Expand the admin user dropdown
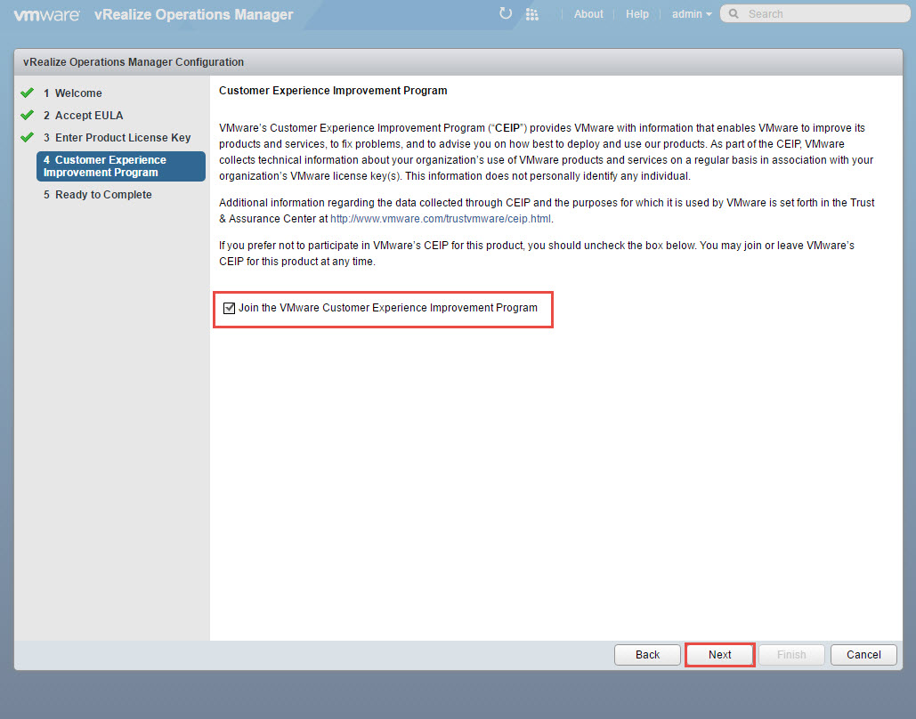The height and width of the screenshot is (719, 916). [692, 14]
